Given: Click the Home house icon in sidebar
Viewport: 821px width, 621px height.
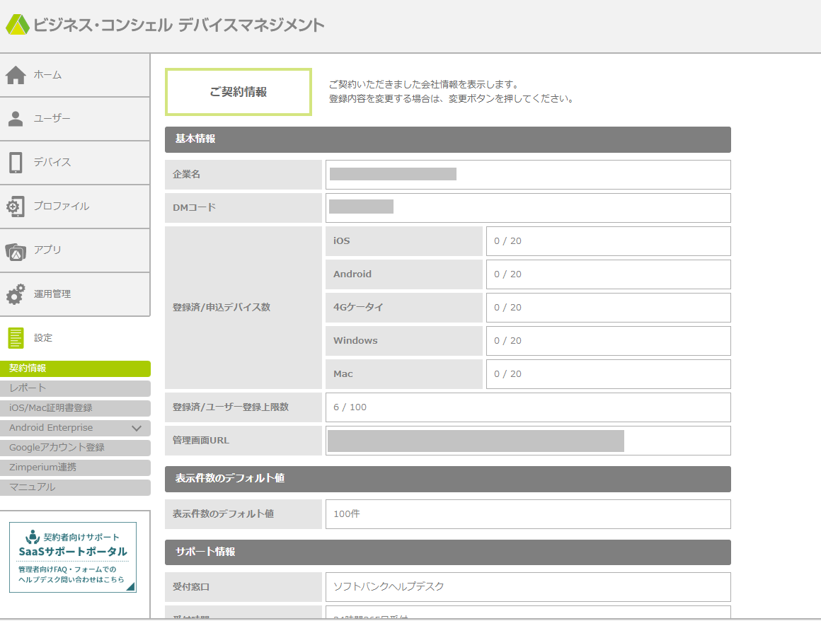Looking at the screenshot, I should click(16, 75).
